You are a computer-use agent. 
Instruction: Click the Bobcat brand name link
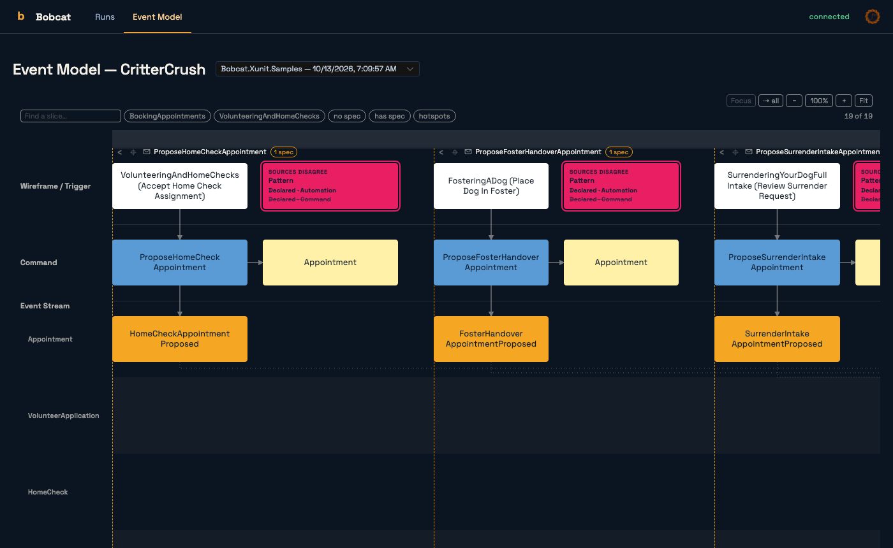click(54, 17)
